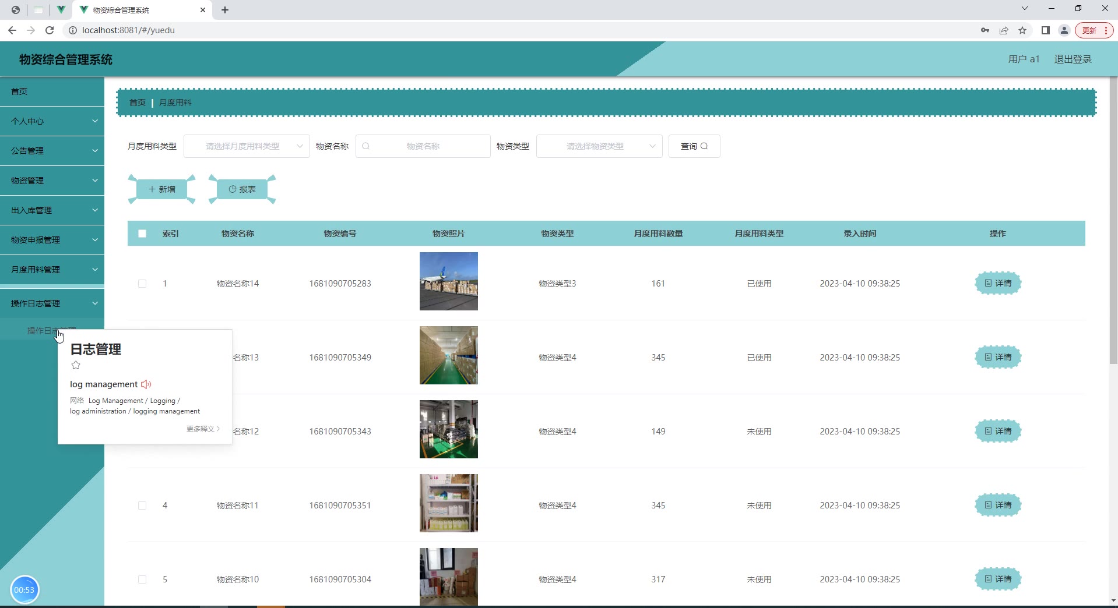Open the airplane cargo photo thumbnail
Screen dimensions: 1118x608
[449, 281]
